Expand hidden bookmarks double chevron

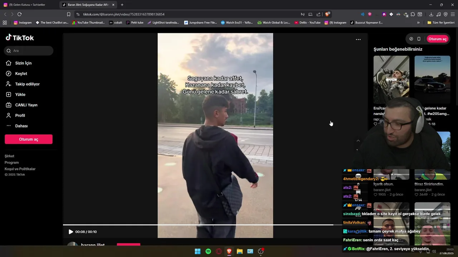(x=418, y=22)
